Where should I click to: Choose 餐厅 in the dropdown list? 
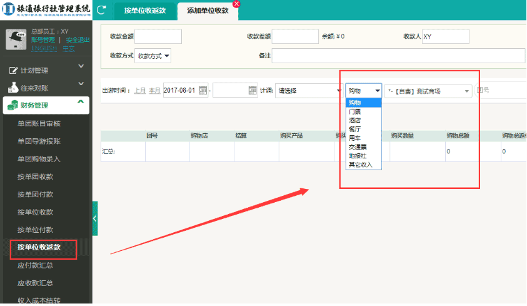pos(363,129)
